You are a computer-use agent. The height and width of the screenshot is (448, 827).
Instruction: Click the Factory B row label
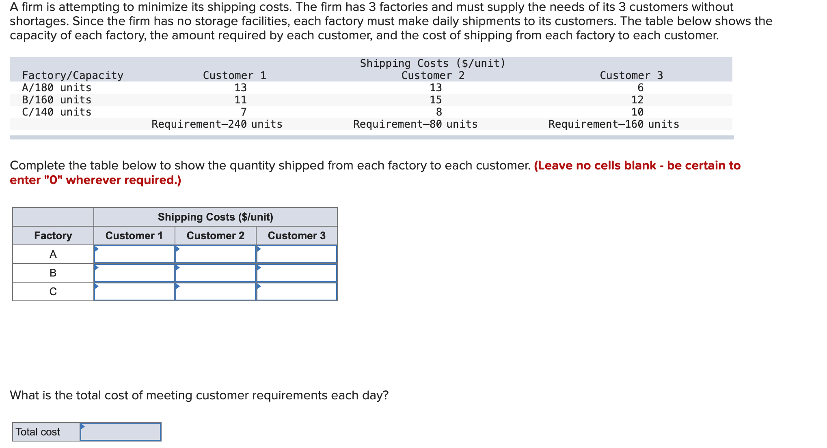tap(53, 273)
